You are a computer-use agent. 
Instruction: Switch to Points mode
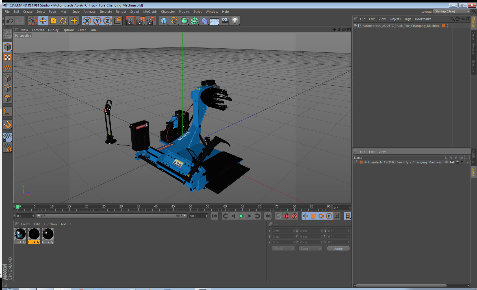(x=7, y=78)
